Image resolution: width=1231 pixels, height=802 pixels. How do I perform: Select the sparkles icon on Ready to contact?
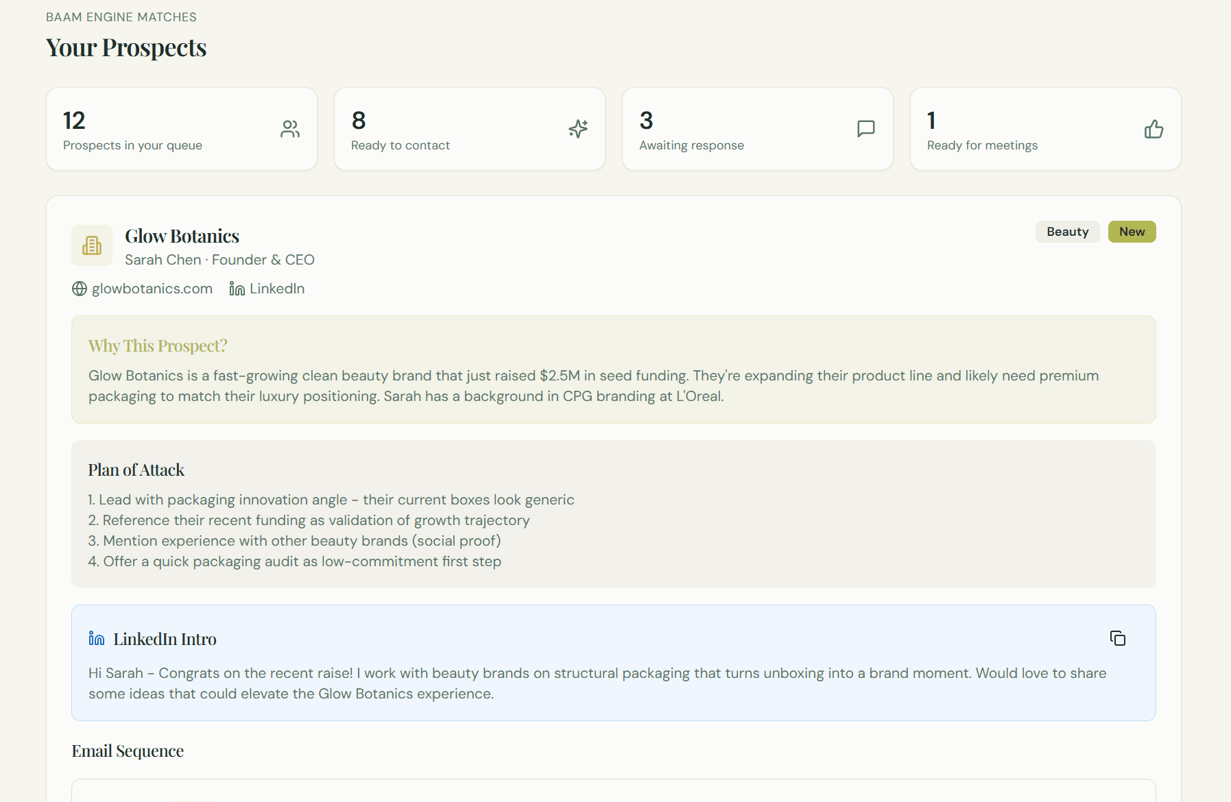577,128
